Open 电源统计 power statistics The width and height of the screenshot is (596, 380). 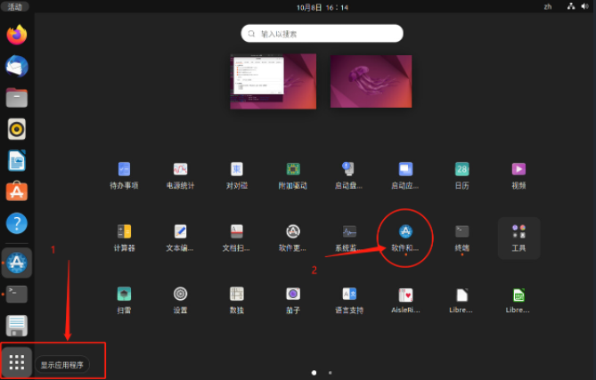180,175
